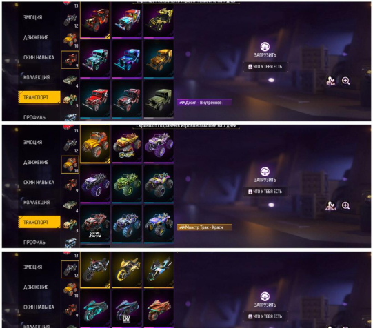Viewport: 373px width, 328px height.
Task: Open the highlighted monster truck category numbered 10
Action: point(70,165)
